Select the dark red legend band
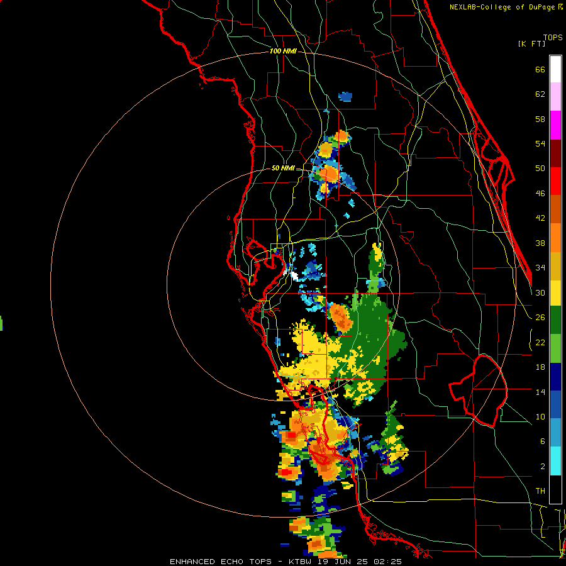The image size is (566, 566). [x=555, y=153]
